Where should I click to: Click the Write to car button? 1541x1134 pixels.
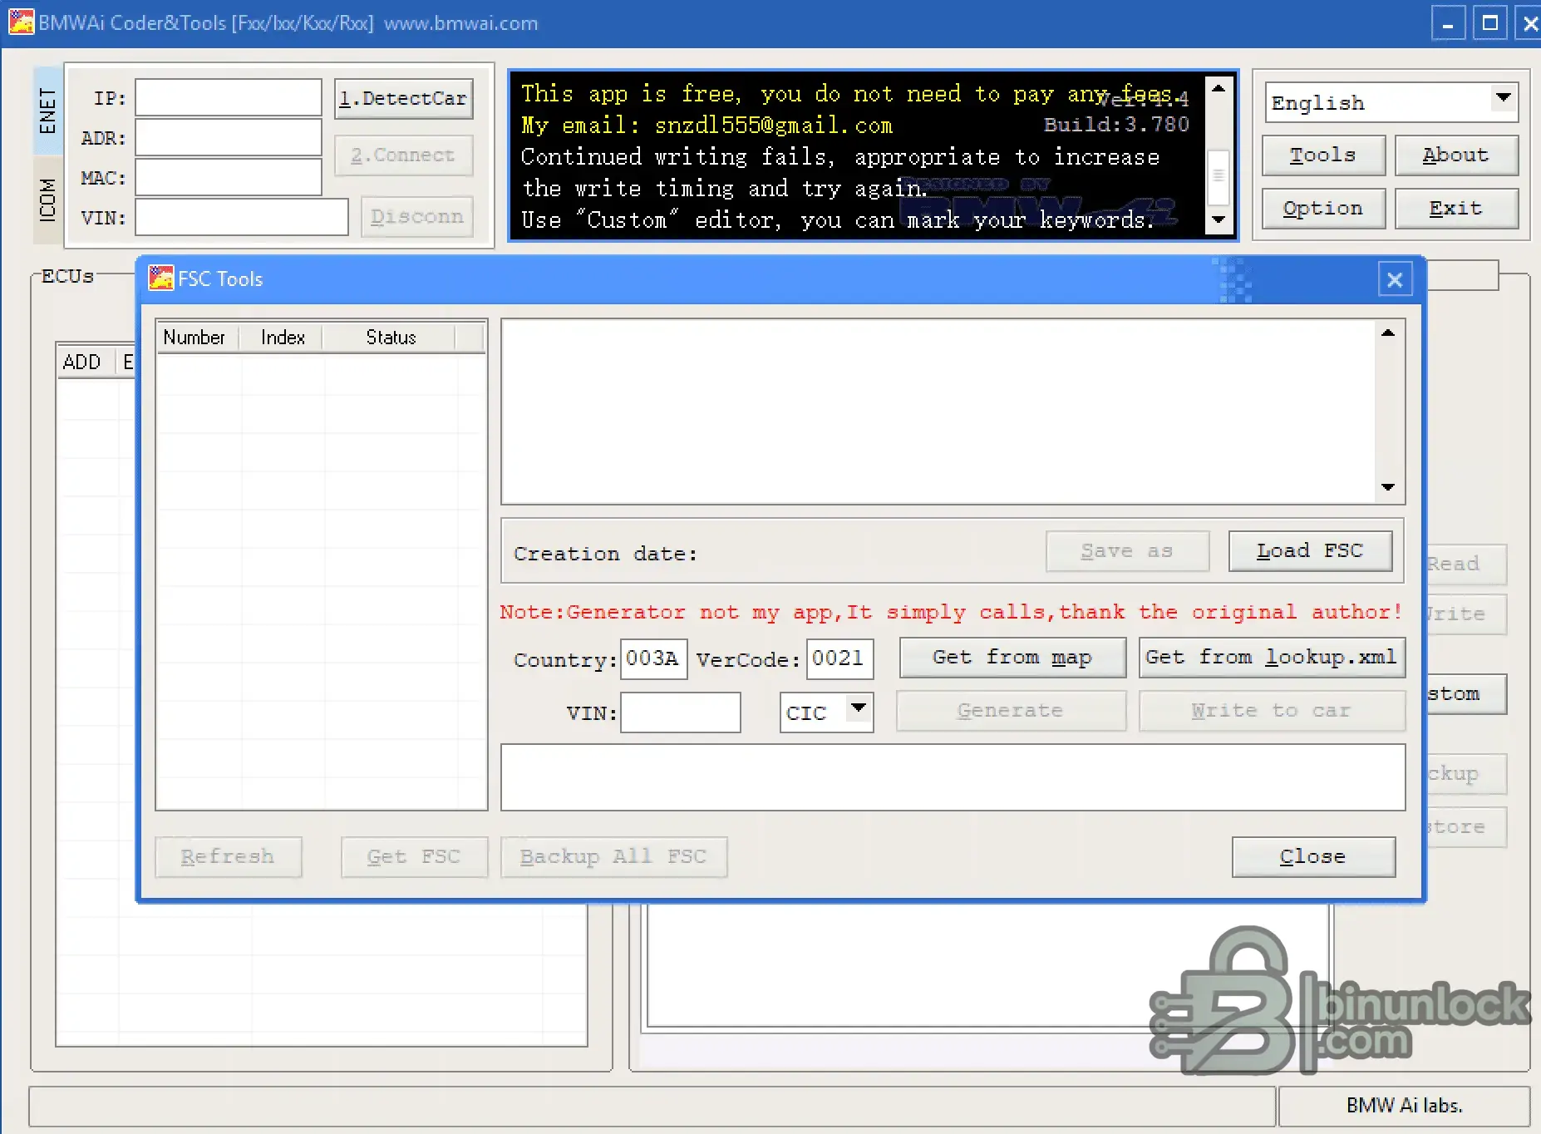[1272, 711]
